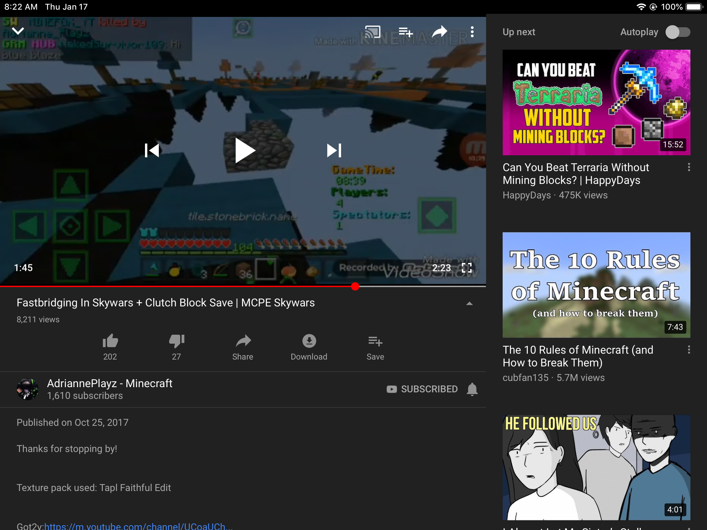This screenshot has height=530, width=707.
Task: Open the AdriannePlayz - Minecraft channel
Action: (109, 383)
